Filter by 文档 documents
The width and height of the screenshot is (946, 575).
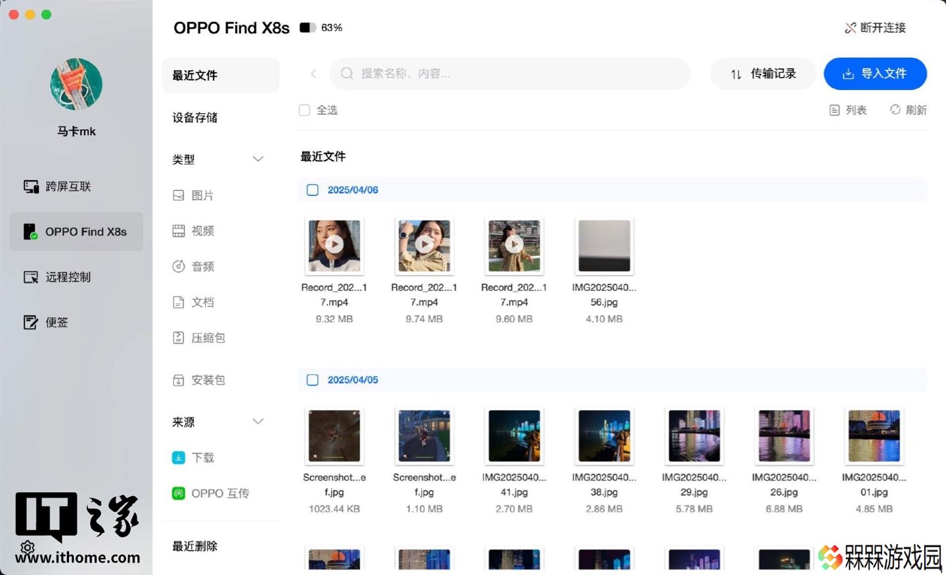(x=193, y=303)
